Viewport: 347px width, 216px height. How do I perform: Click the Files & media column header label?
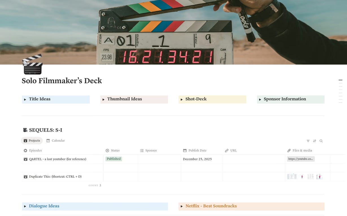point(302,150)
